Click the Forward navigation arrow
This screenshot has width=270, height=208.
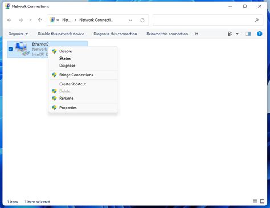click(21, 20)
